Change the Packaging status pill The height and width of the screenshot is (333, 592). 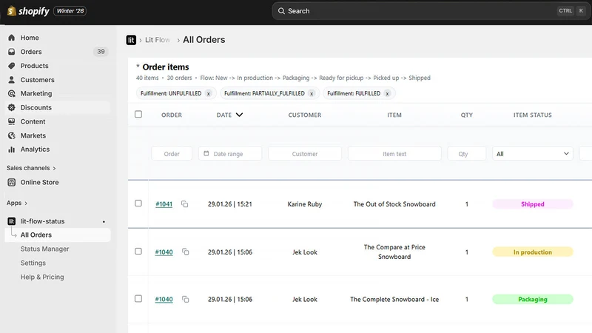tap(532, 300)
